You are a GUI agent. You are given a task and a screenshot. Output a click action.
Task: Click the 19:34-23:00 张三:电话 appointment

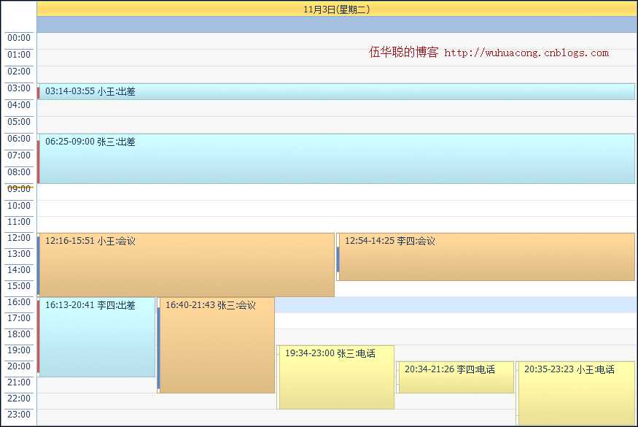[335, 377]
